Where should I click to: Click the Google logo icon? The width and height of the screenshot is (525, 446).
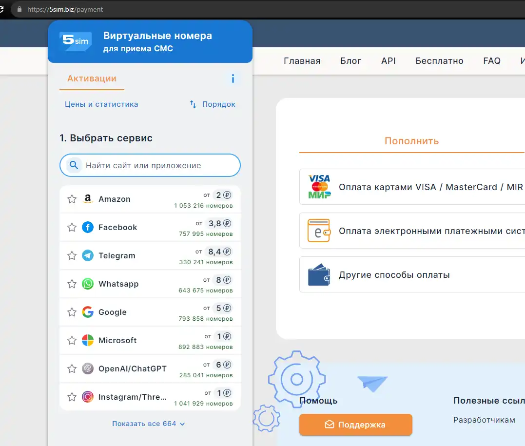pos(88,312)
